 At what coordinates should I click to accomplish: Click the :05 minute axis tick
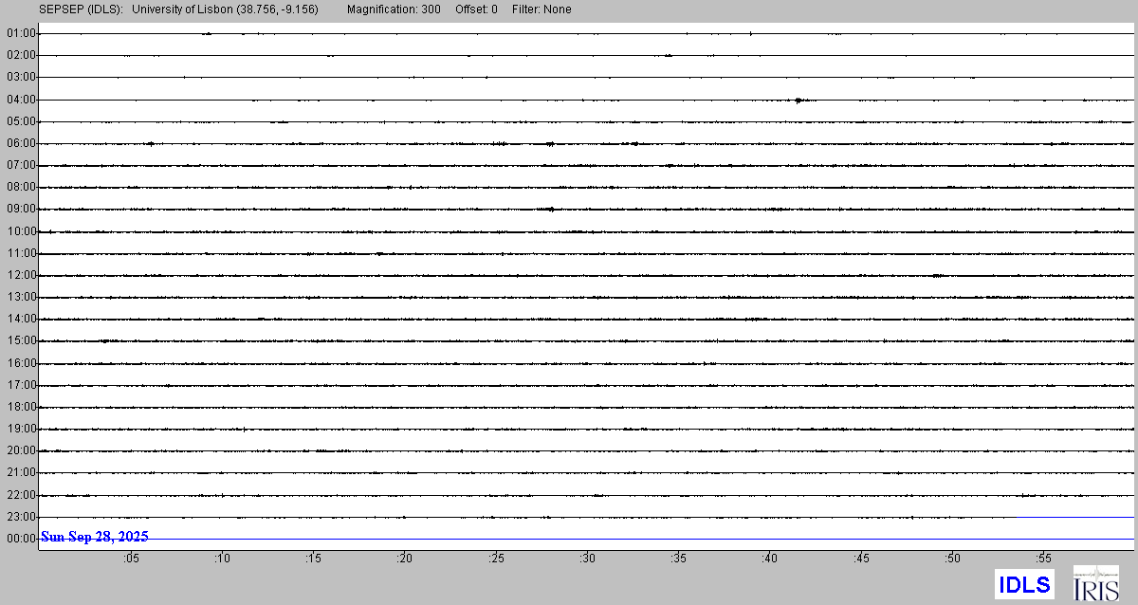pos(131,559)
